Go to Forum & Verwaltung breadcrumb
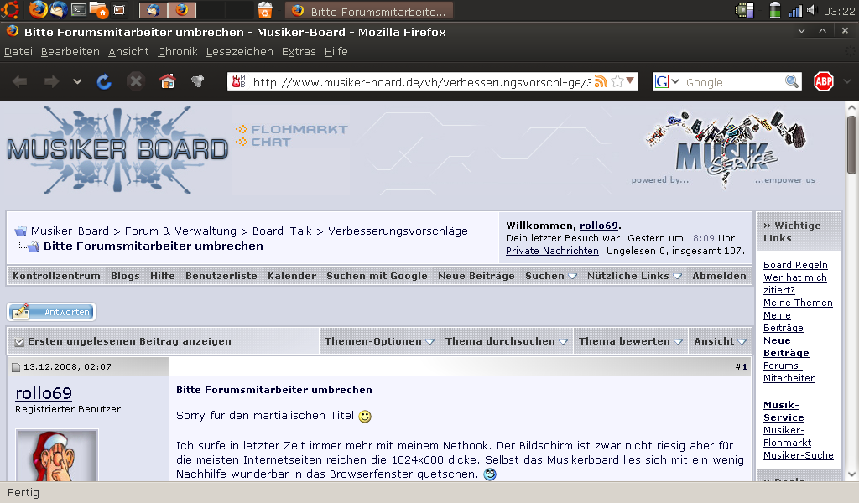This screenshot has width=859, height=503. tap(181, 231)
